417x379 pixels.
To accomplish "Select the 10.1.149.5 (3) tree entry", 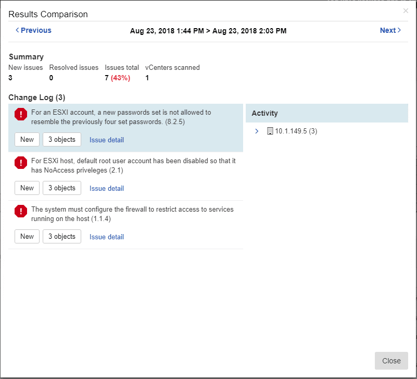I will [x=296, y=131].
